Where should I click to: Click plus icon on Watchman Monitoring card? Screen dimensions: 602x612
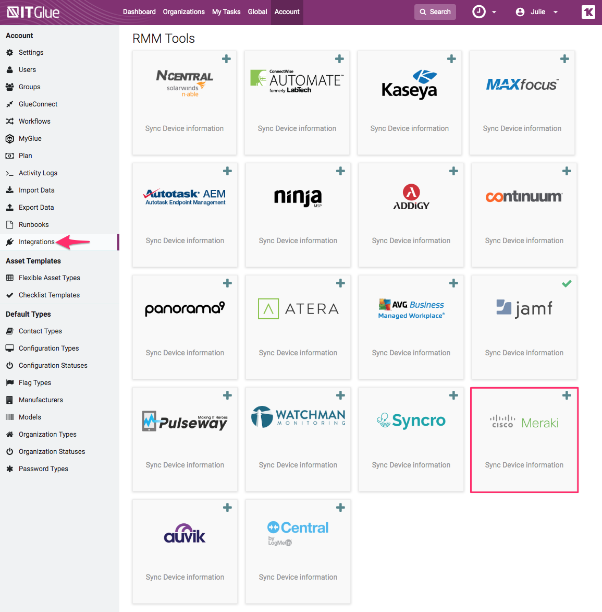coord(340,395)
